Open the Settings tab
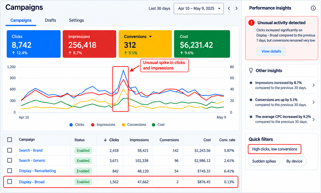This screenshot has height=193, width=321. click(76, 20)
